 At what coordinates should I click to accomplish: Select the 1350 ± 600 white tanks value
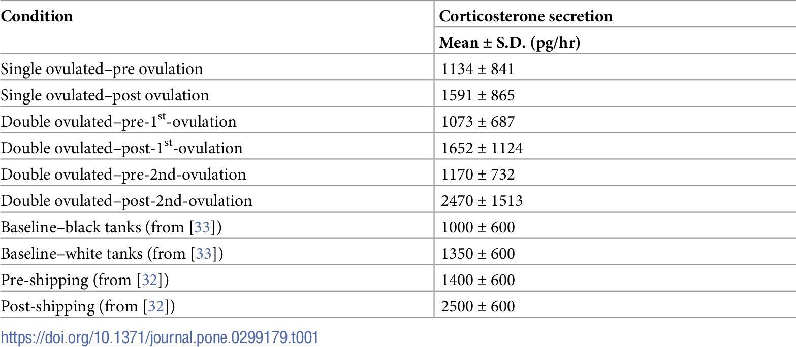[478, 254]
